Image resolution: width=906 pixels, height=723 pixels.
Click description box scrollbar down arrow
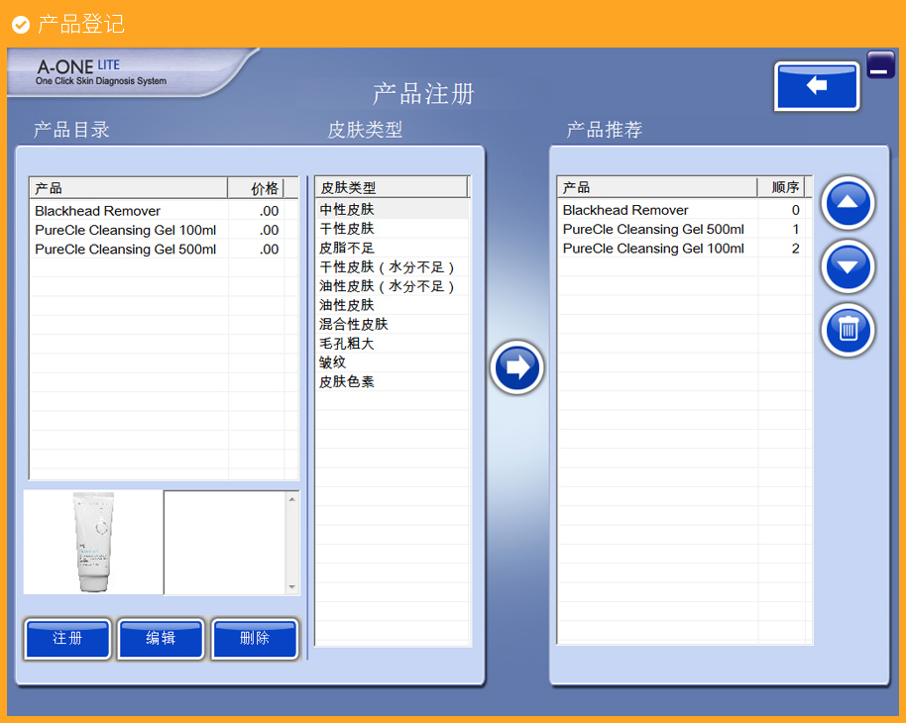coord(292,586)
